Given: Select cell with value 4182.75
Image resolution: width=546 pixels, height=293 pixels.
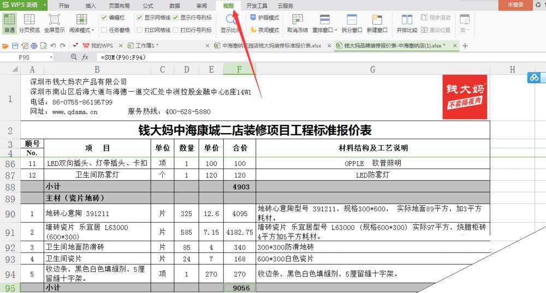Looking at the screenshot, I should point(240,232).
